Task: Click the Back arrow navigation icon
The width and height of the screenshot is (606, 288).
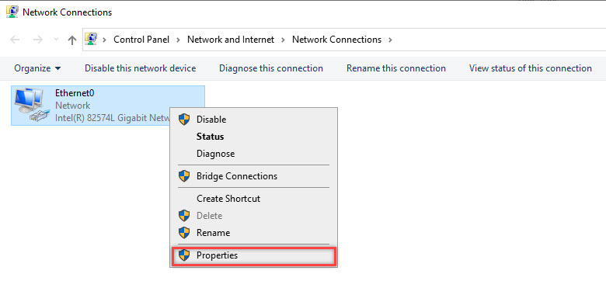Action: point(15,40)
